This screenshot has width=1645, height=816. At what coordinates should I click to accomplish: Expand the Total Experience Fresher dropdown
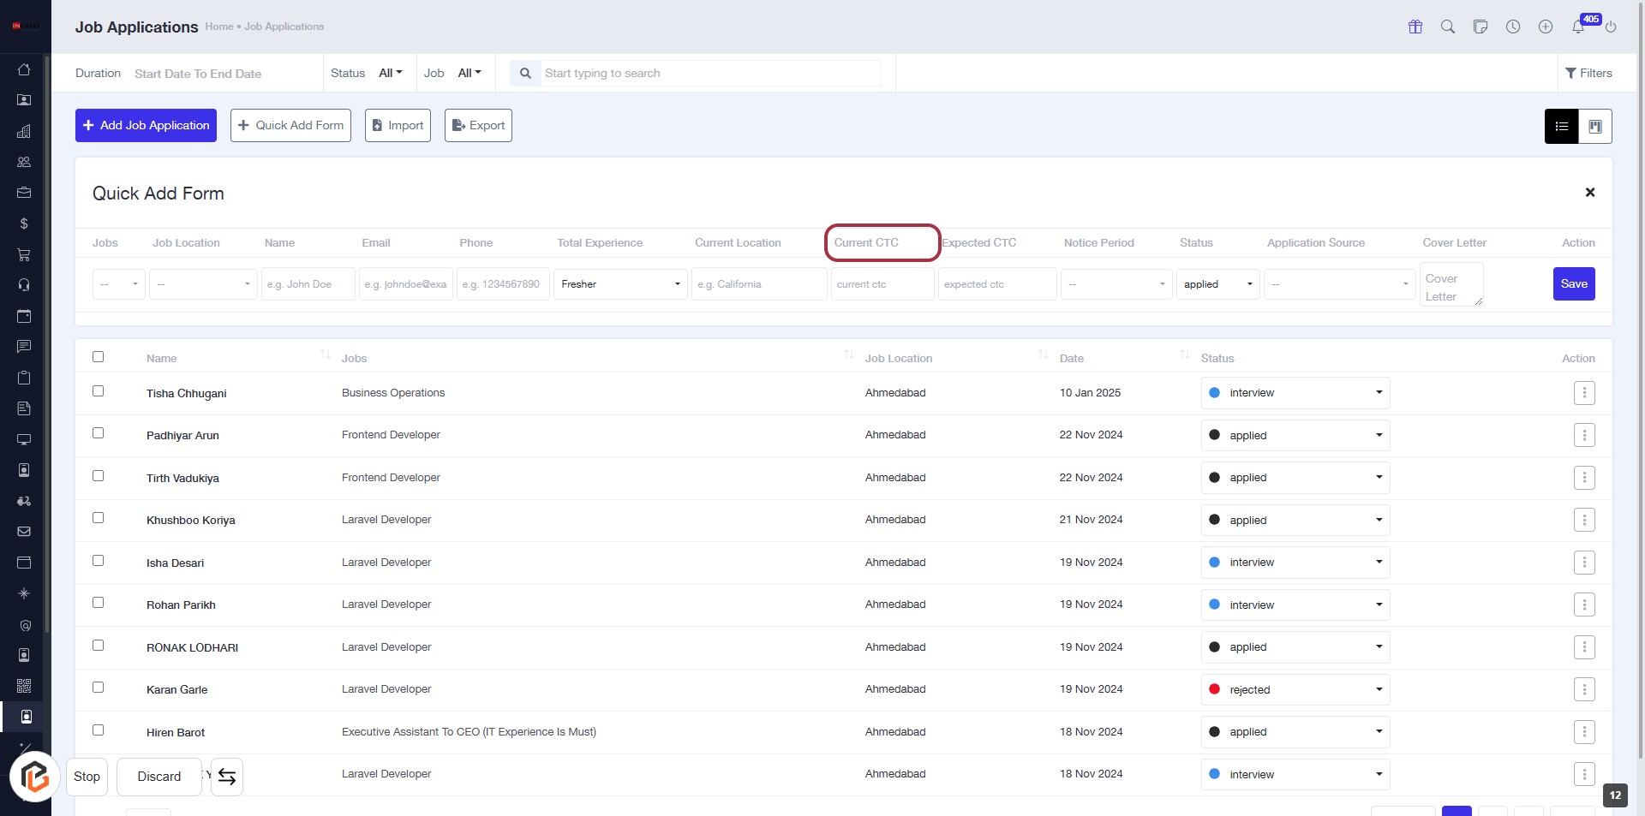[x=620, y=284]
